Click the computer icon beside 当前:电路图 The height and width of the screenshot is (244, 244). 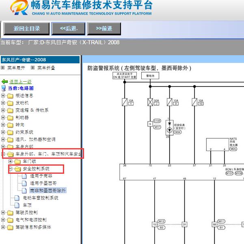3,88
